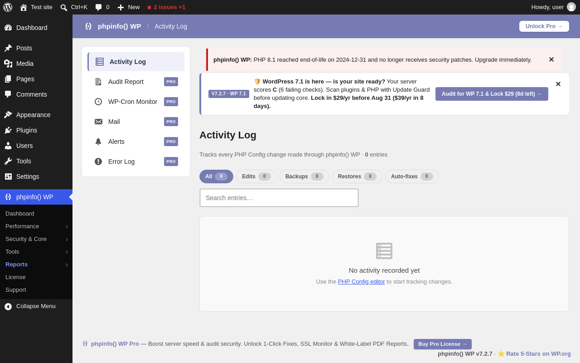Viewport: 580px width, 363px height.
Task: Click the Buy Pro License button
Action: (443, 344)
